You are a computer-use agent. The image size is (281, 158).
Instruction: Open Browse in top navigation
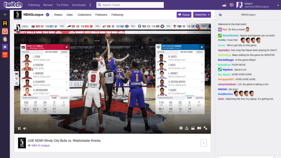[48, 5]
